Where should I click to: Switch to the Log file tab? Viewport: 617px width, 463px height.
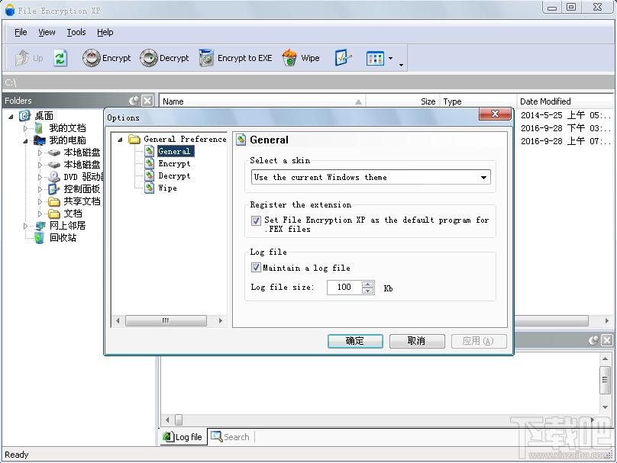coord(183,436)
